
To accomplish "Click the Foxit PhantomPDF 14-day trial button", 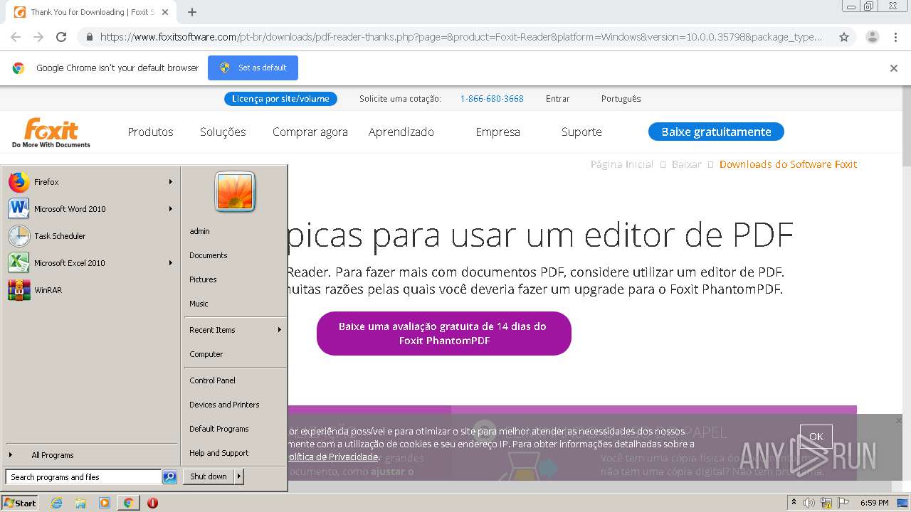I will (x=444, y=334).
